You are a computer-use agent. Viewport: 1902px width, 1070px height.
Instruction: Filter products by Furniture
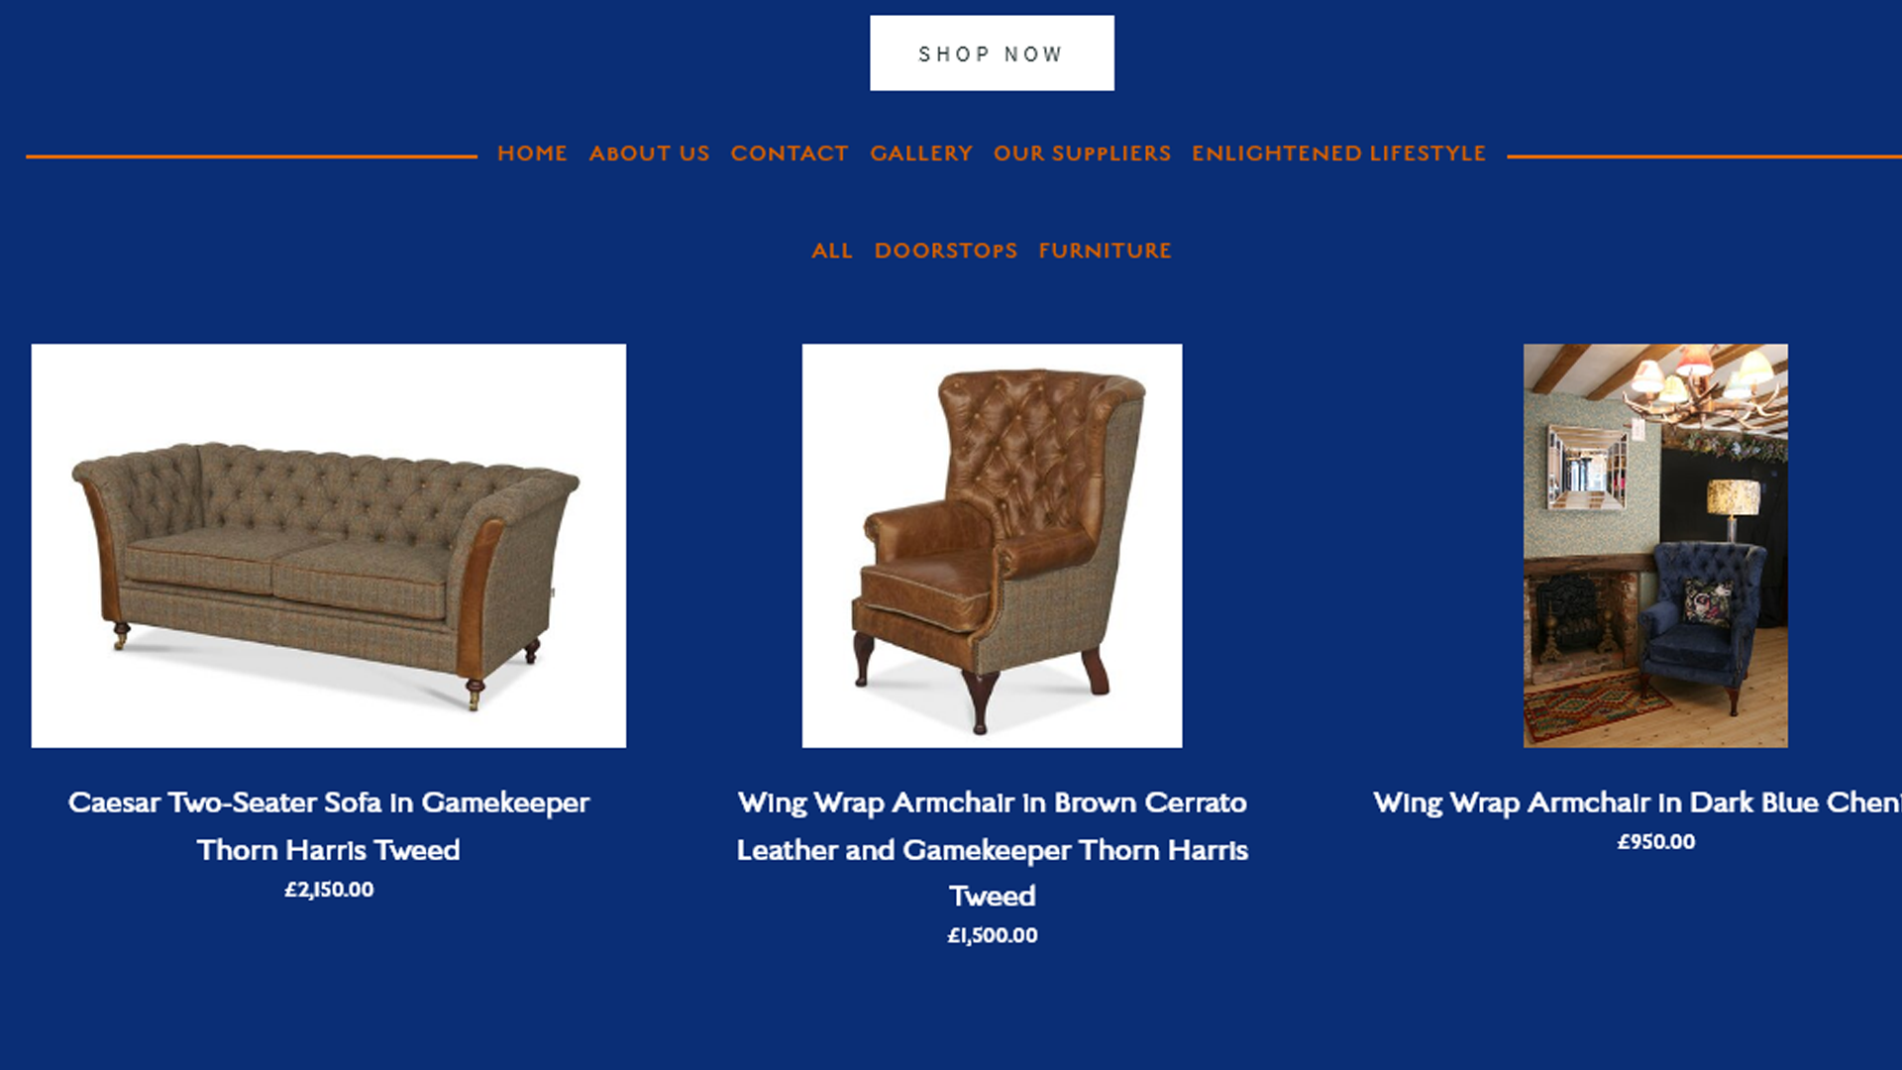[1105, 251]
